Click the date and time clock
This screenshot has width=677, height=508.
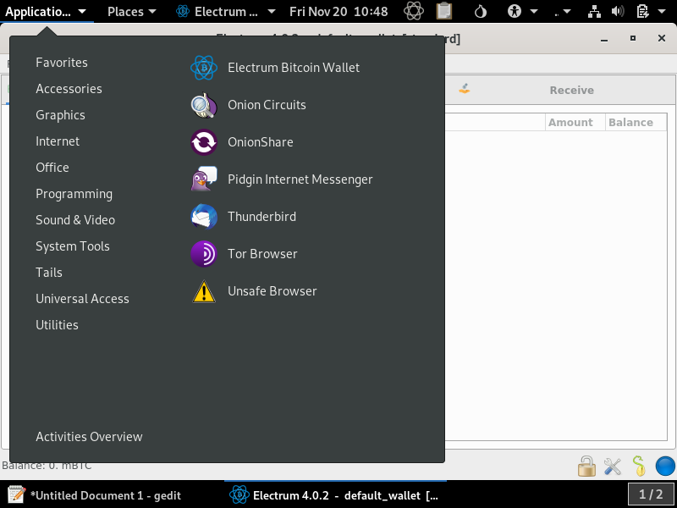pyautogui.click(x=338, y=11)
